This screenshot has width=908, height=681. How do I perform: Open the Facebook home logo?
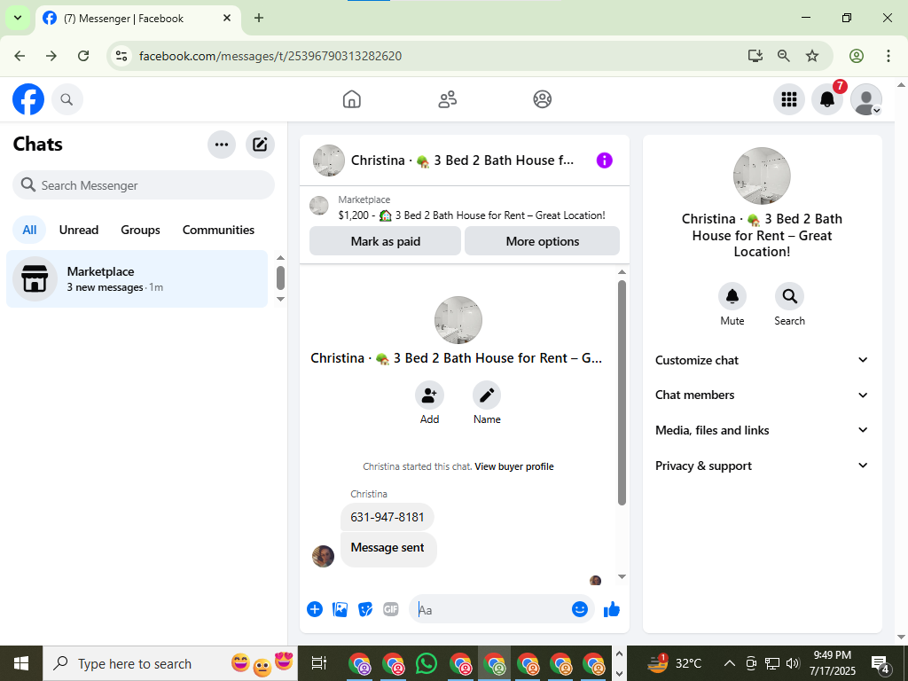pos(28,99)
